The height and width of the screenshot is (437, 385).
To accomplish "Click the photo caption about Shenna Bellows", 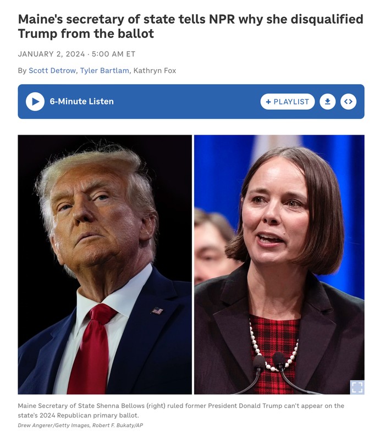I will coord(181,411).
